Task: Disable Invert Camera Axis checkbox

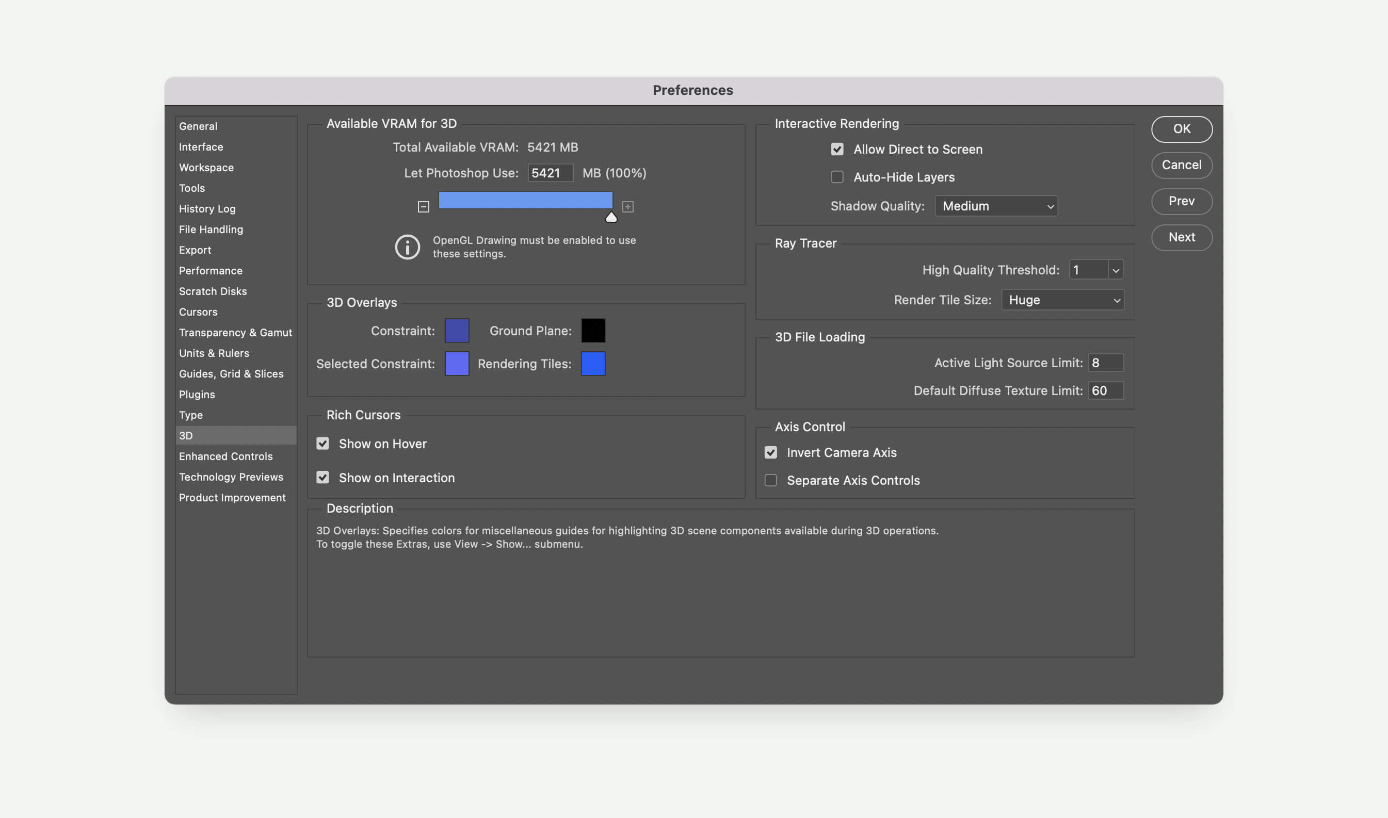Action: pos(771,452)
